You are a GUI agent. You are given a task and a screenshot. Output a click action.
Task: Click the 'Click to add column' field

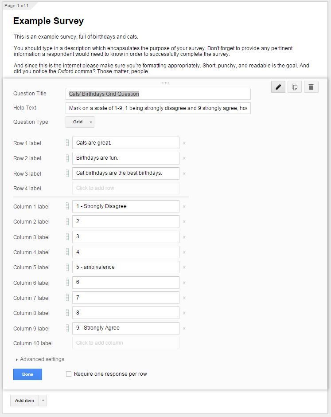click(x=125, y=343)
